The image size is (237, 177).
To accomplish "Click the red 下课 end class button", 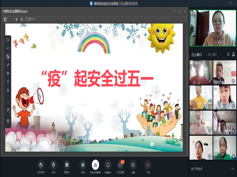I will point(148,165).
